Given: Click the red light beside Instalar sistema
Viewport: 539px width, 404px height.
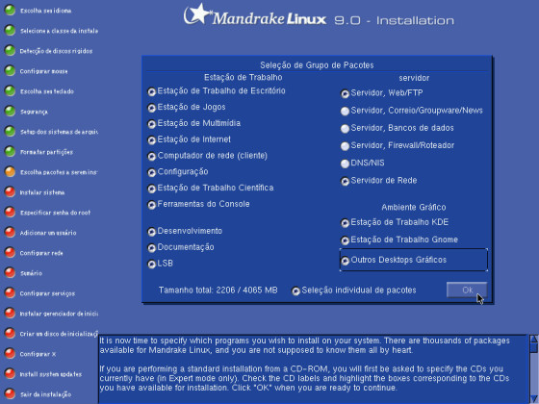Looking at the screenshot, I should [10, 192].
